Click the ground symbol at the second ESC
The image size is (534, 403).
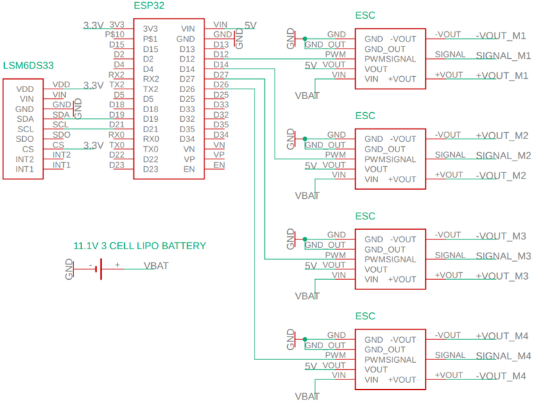[x=292, y=139]
